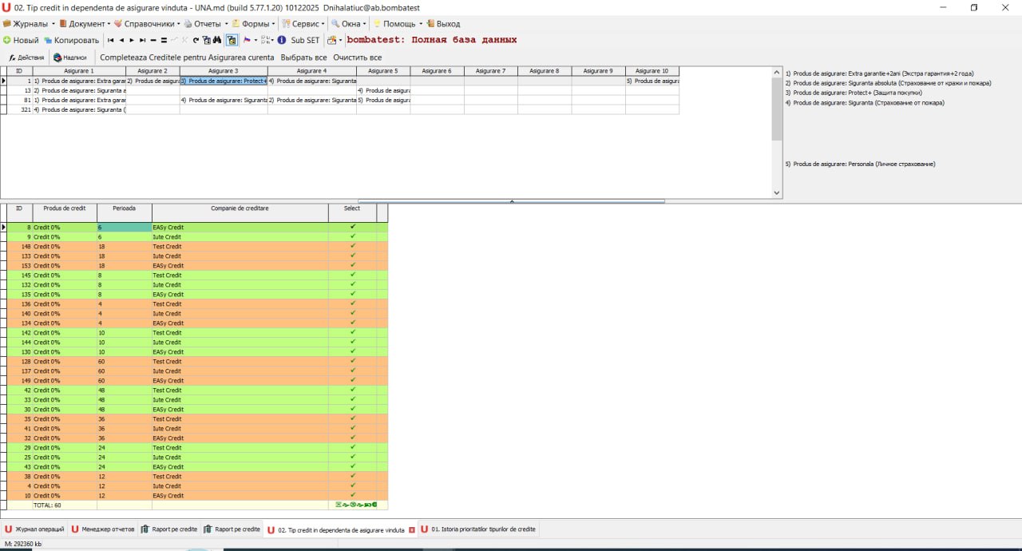
Task: Click export icons in the TOTAL row
Action: [357, 505]
